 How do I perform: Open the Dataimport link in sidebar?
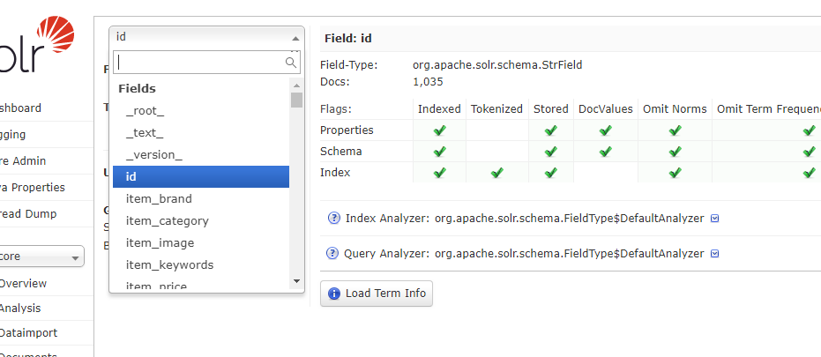coord(28,333)
